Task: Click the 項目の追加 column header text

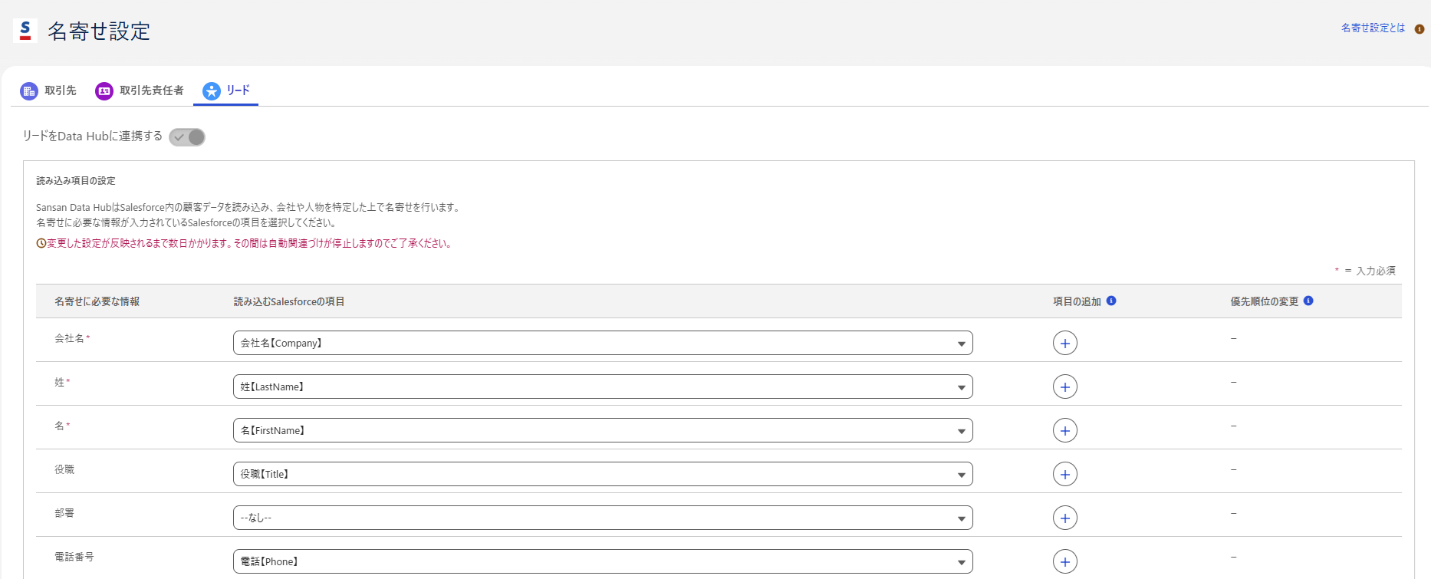Action: [1077, 301]
